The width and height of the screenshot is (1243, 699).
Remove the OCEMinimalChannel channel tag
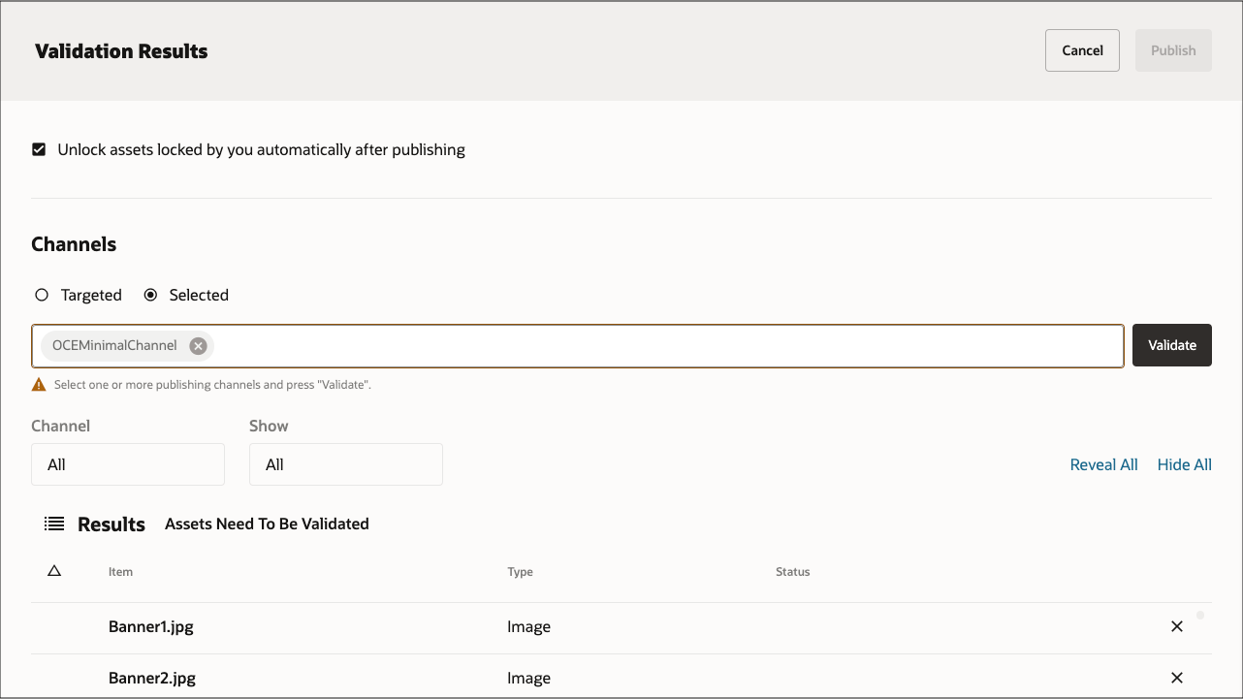point(198,345)
